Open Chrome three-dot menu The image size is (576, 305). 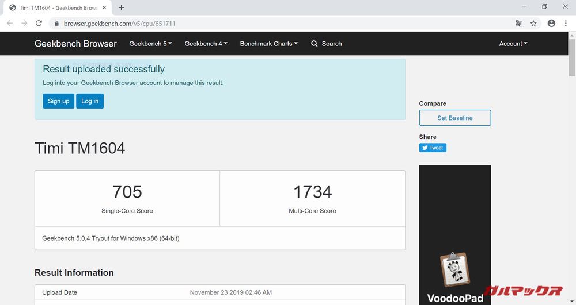point(566,24)
